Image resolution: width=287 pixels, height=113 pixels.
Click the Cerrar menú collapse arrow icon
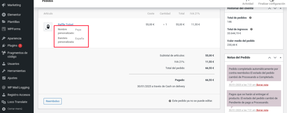coord(4,109)
